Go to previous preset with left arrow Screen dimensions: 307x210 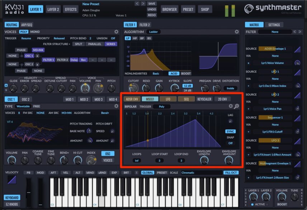click(x=137, y=4)
